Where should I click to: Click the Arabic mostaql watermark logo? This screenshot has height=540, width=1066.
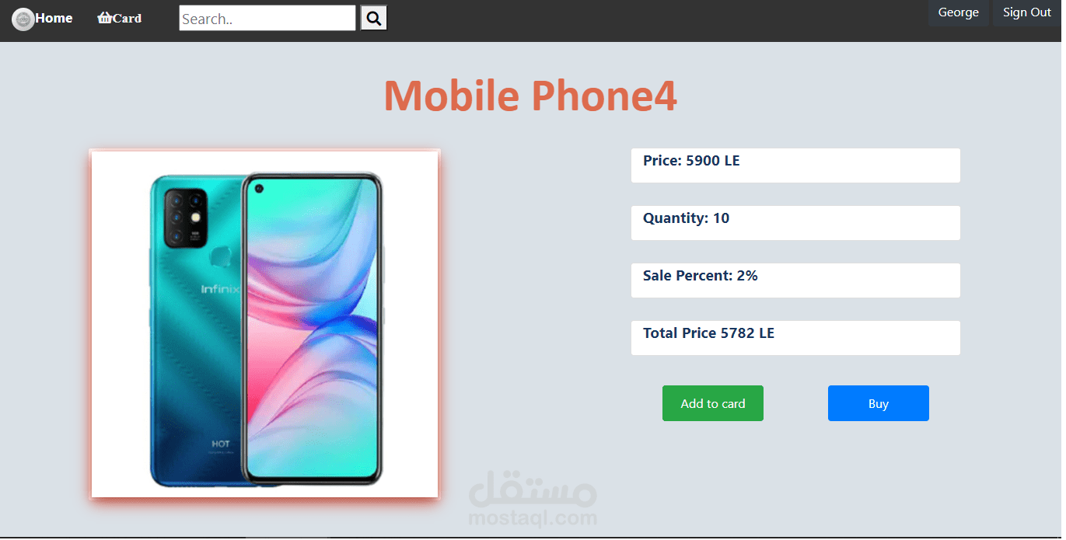[533, 488]
